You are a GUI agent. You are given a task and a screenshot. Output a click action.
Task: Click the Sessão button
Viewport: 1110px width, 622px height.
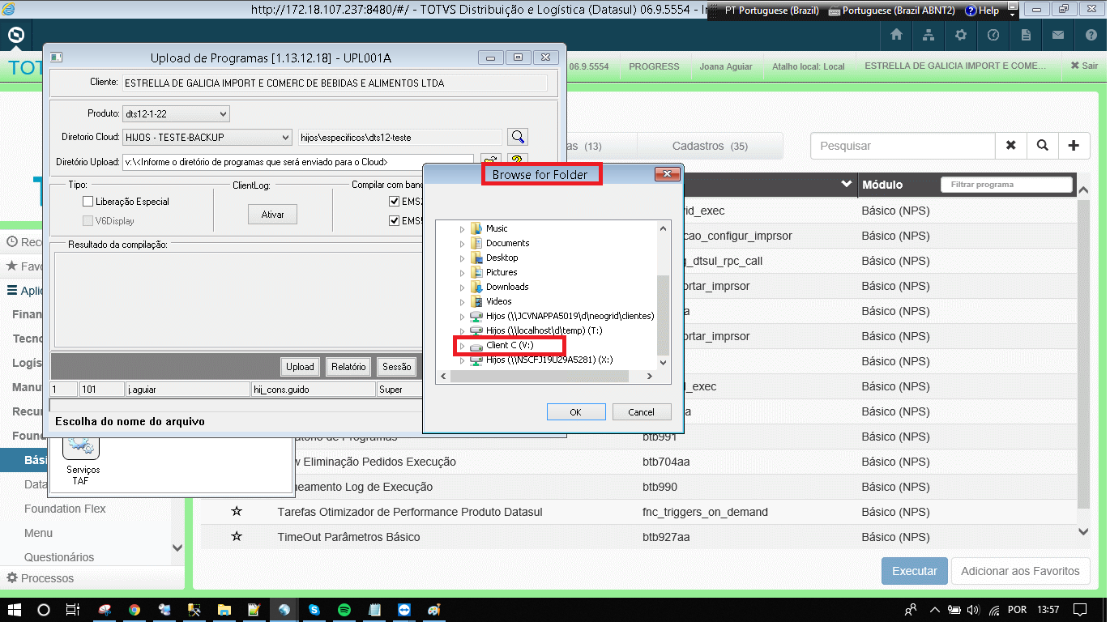(397, 367)
